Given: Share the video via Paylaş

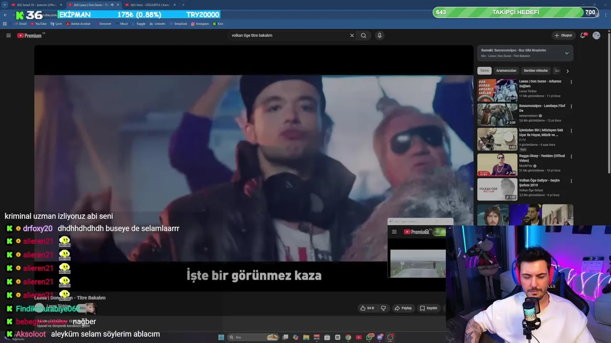Looking at the screenshot, I should click(403, 308).
